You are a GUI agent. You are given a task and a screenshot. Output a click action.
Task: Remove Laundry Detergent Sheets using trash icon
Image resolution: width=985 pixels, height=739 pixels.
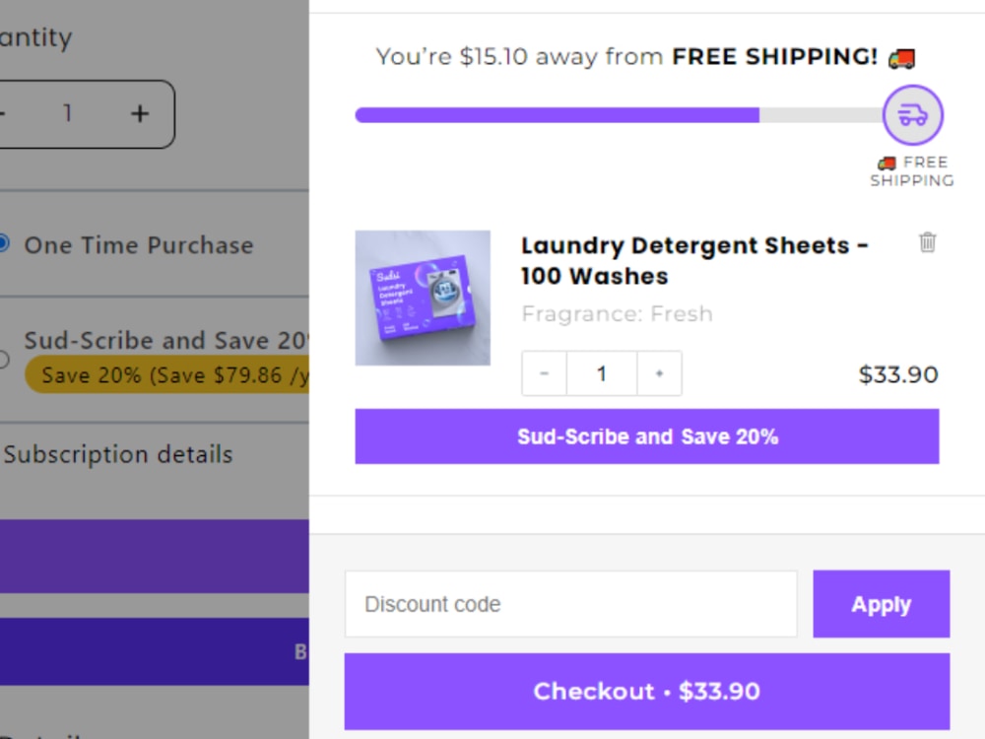pyautogui.click(x=926, y=241)
